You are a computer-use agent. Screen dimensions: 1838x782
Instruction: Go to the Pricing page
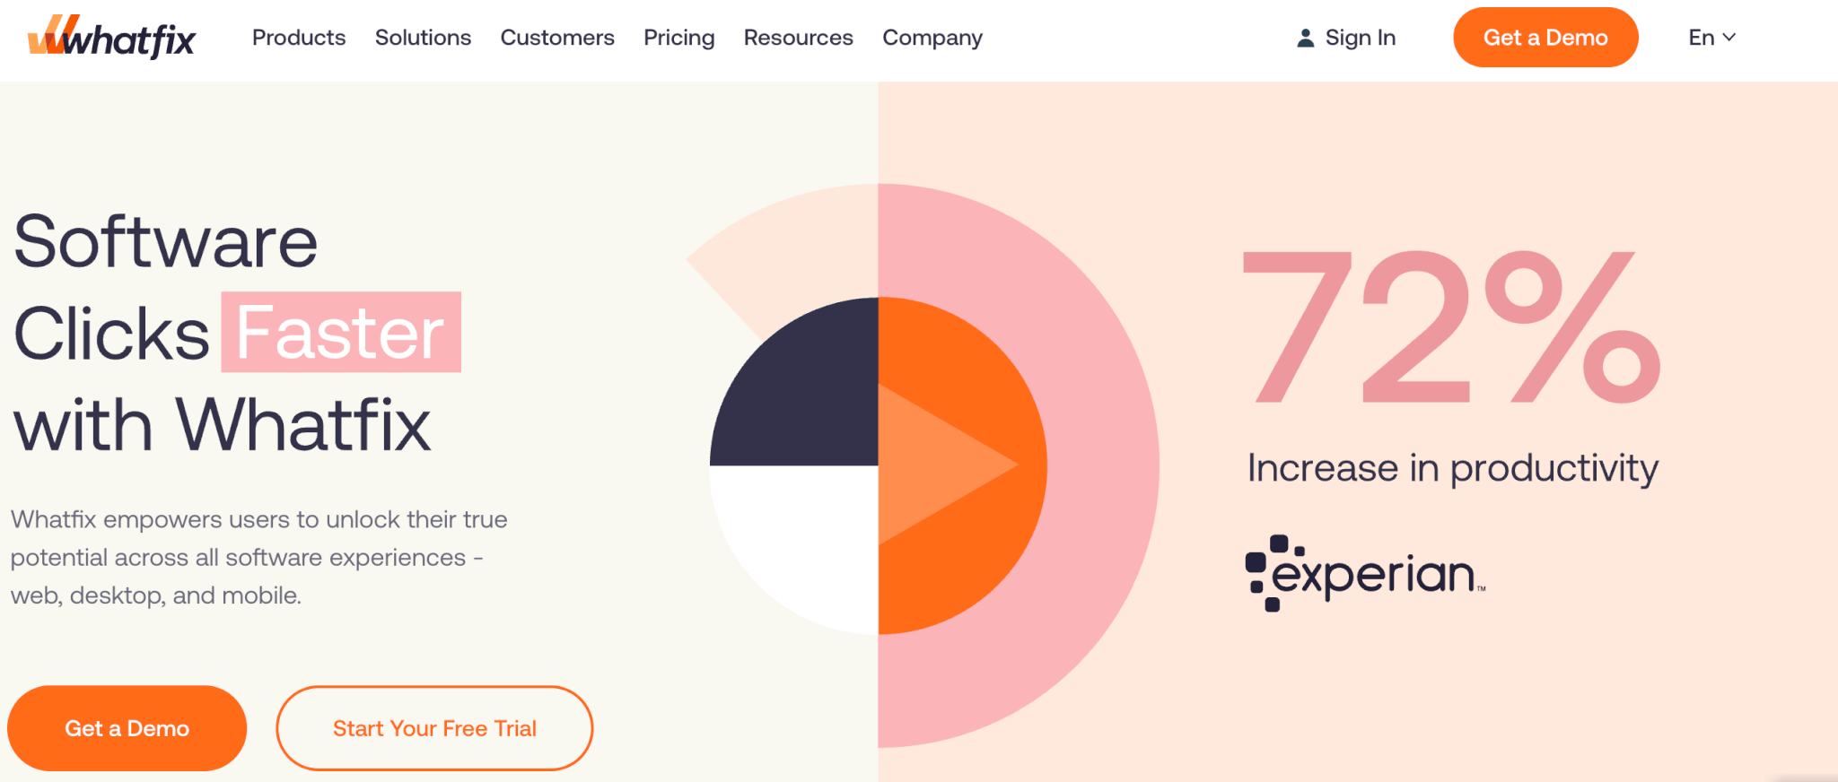678,38
